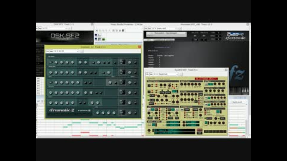This screenshot has width=287, height=161.
Task: Open Synth1 polyphony value display in Voice section
Action: pyautogui.click(x=218, y=112)
